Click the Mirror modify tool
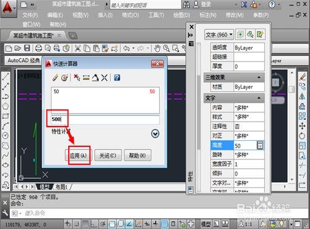 pos(303,96)
